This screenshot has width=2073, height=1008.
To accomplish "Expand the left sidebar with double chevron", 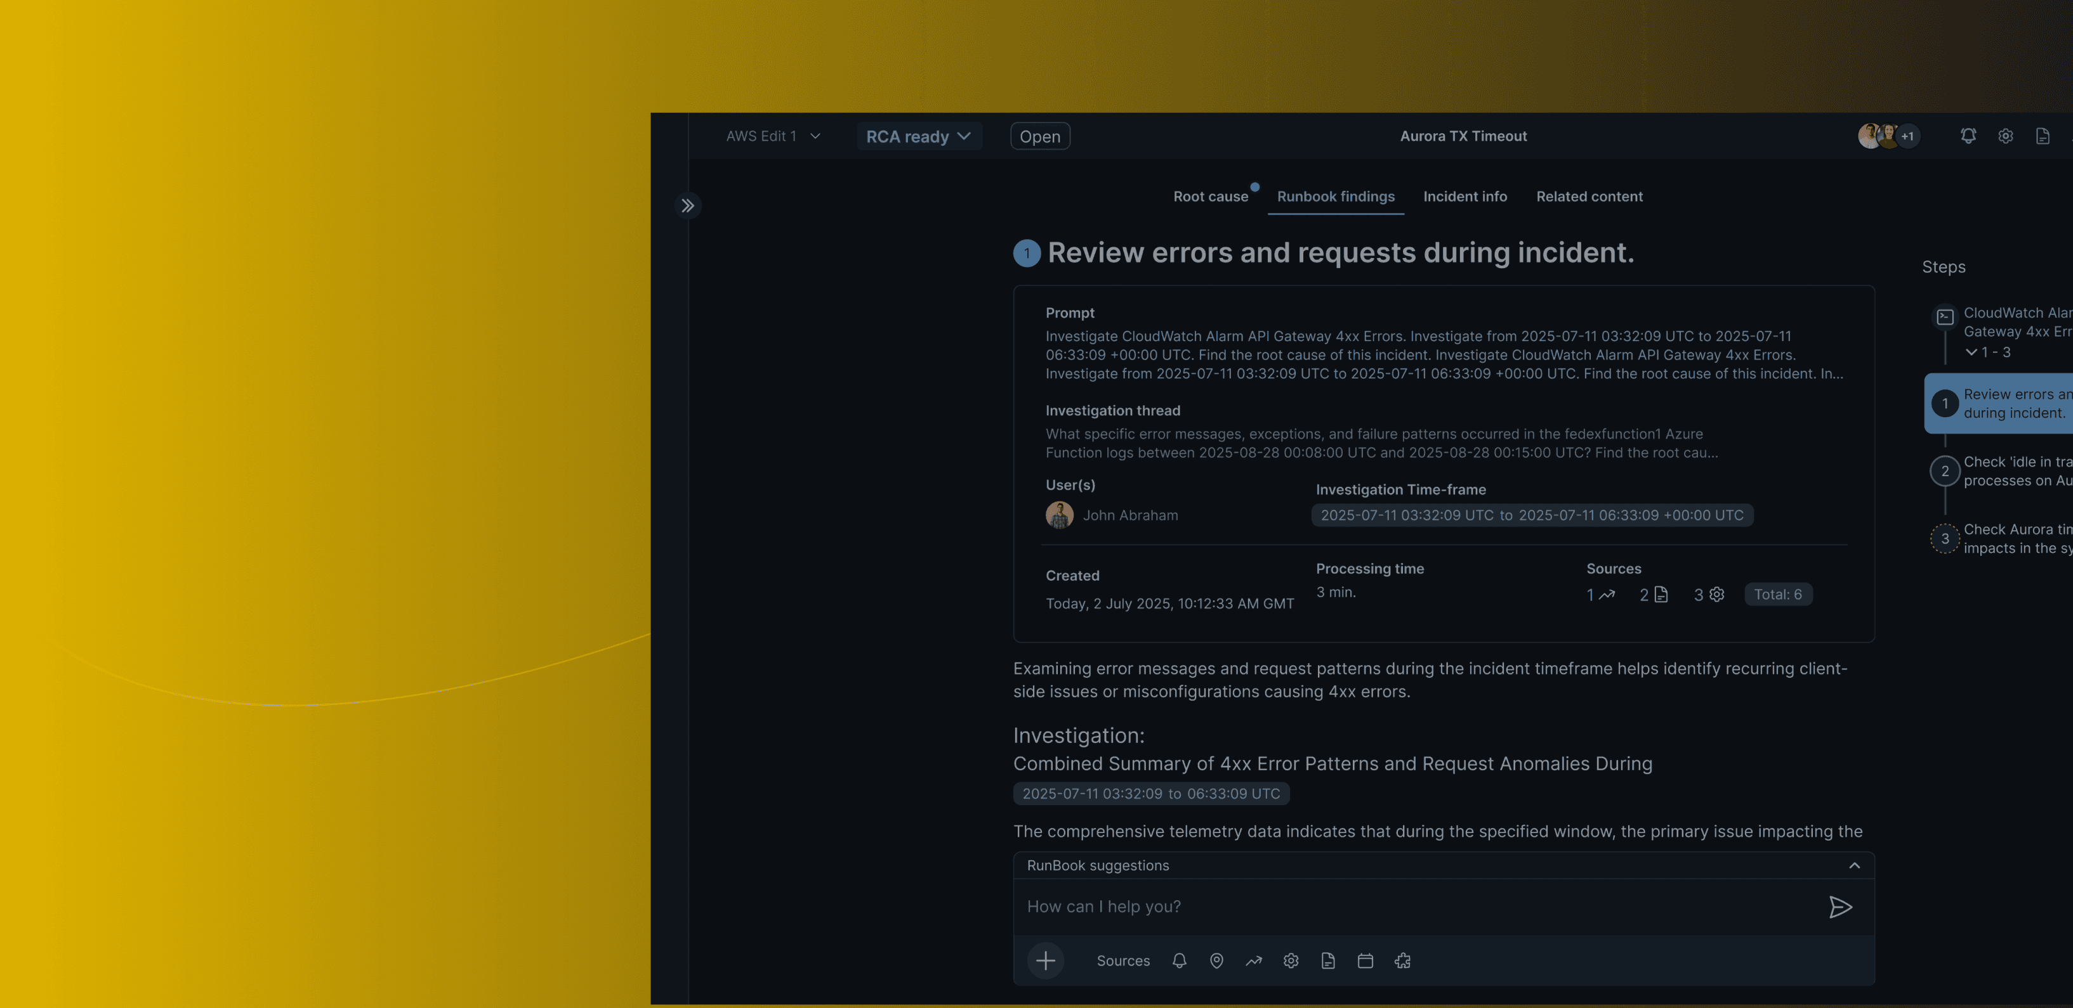I will (x=687, y=206).
